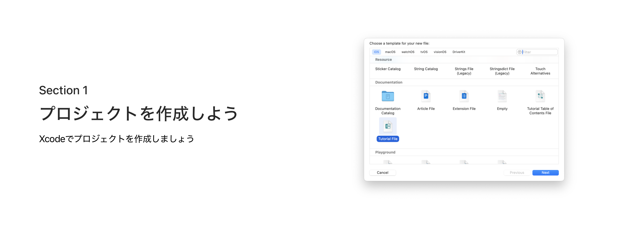Click the プロジェクトを作成しよう title
This screenshot has height=237, width=623.
(x=139, y=113)
